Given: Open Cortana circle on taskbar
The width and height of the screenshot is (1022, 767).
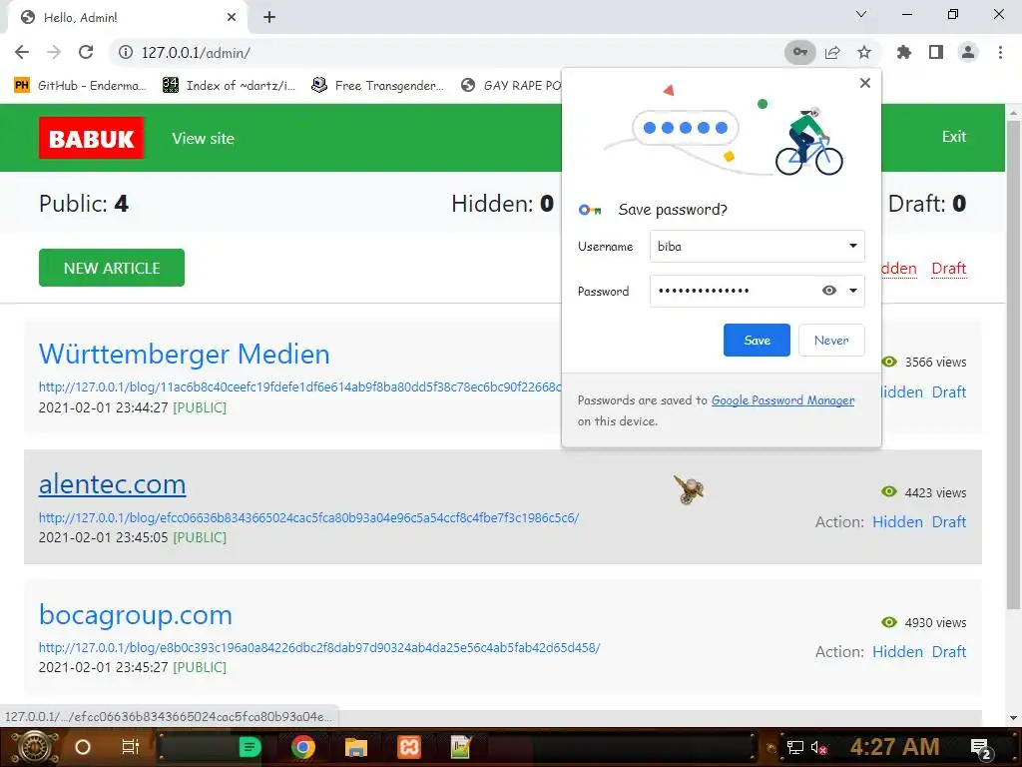Looking at the screenshot, I should tap(83, 747).
